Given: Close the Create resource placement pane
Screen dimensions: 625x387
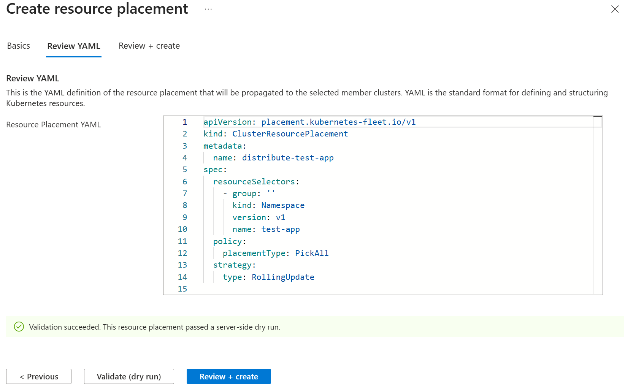Looking at the screenshot, I should point(615,9).
